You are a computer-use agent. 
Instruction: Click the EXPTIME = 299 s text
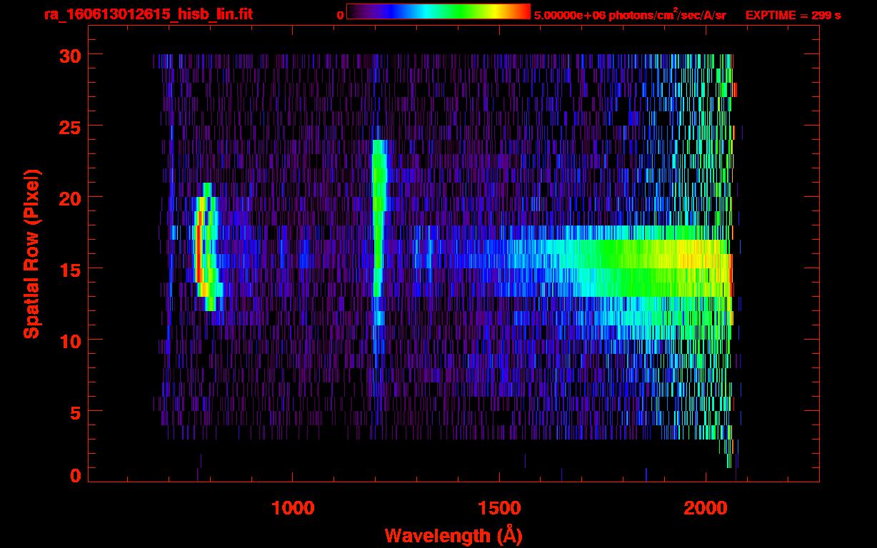(x=793, y=15)
